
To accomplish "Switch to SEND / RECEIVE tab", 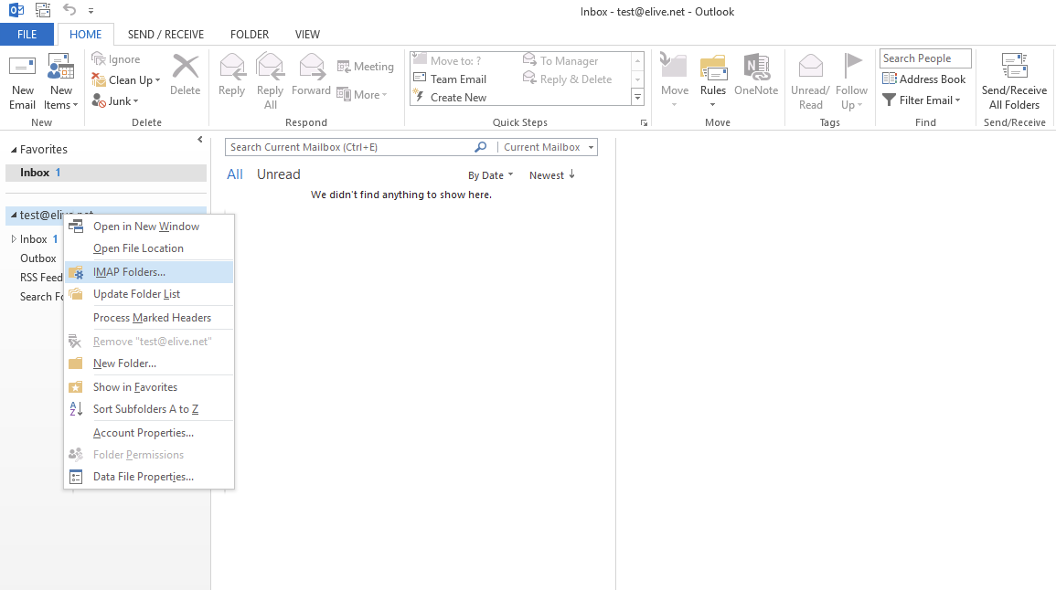I will tap(165, 35).
